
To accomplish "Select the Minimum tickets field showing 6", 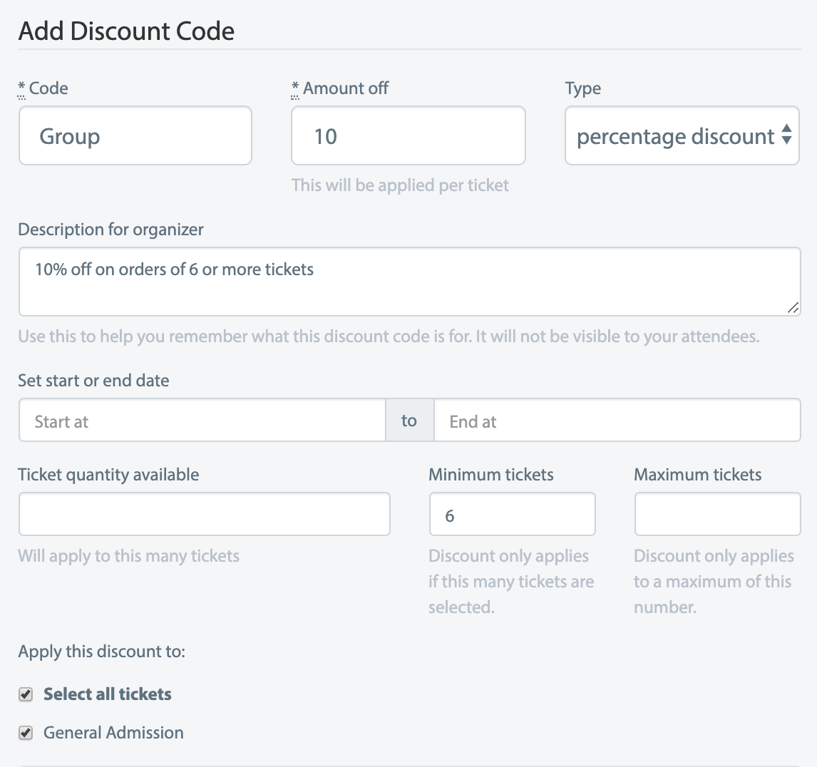I will point(512,515).
